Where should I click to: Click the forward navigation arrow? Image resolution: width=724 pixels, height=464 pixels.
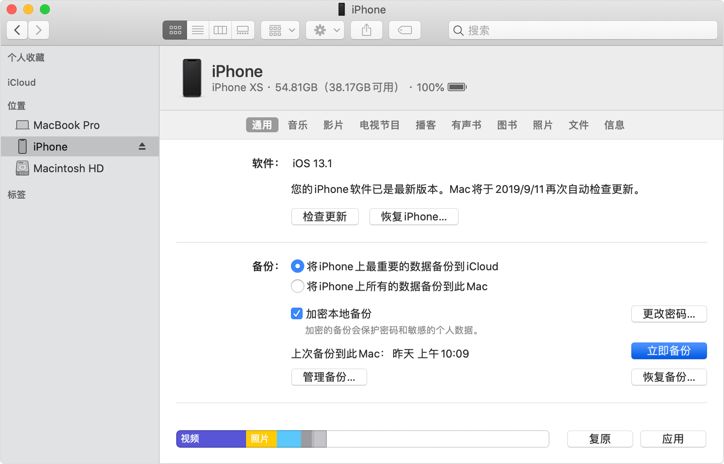tap(39, 30)
